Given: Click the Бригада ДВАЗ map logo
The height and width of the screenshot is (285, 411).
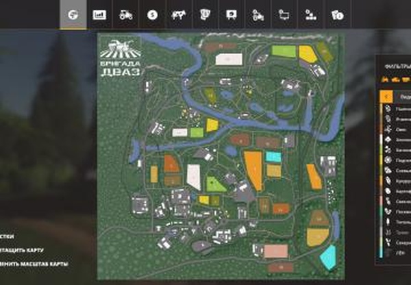Looking at the screenshot, I should 121,58.
